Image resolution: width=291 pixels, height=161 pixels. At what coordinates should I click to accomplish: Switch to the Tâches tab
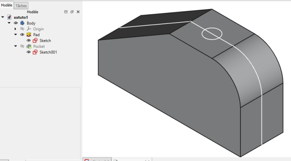(x=21, y=6)
